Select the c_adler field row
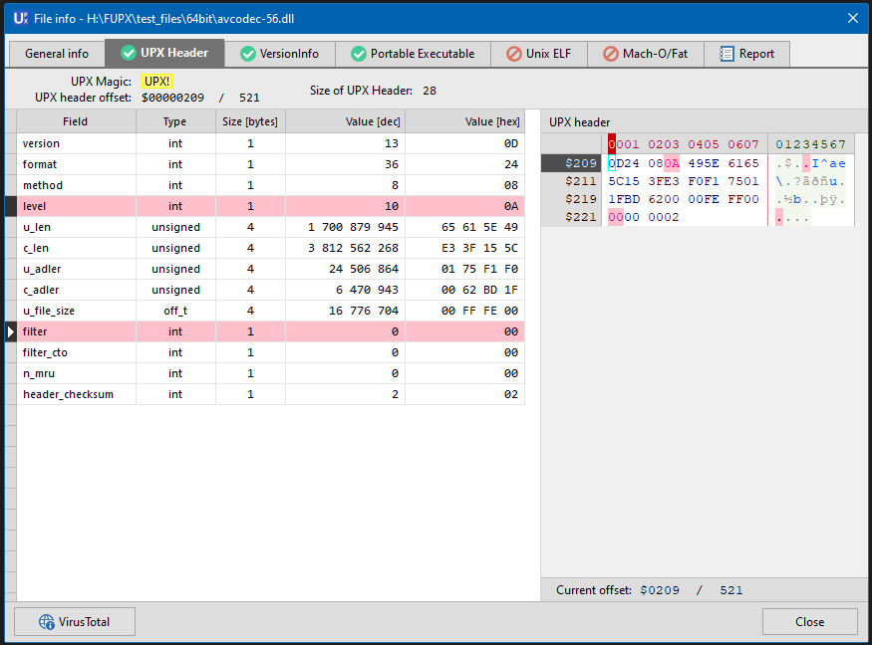Viewport: 872px width, 645px height. pyautogui.click(x=270, y=290)
